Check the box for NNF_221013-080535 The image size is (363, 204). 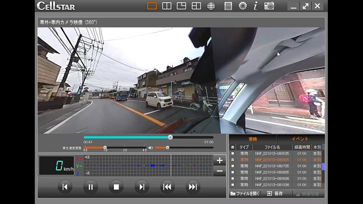coord(233,154)
